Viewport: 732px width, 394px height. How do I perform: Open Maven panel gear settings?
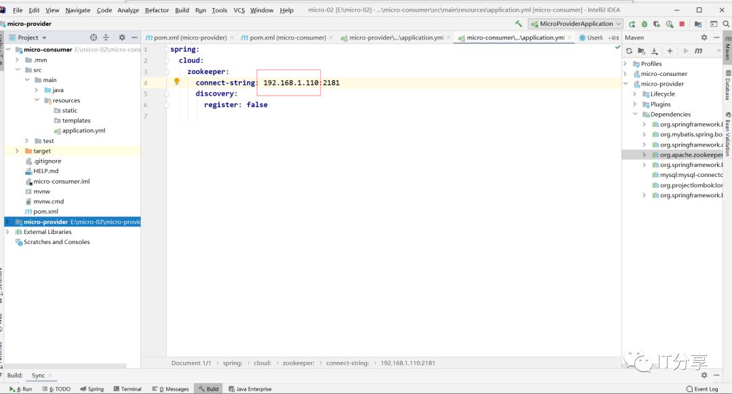coord(704,37)
